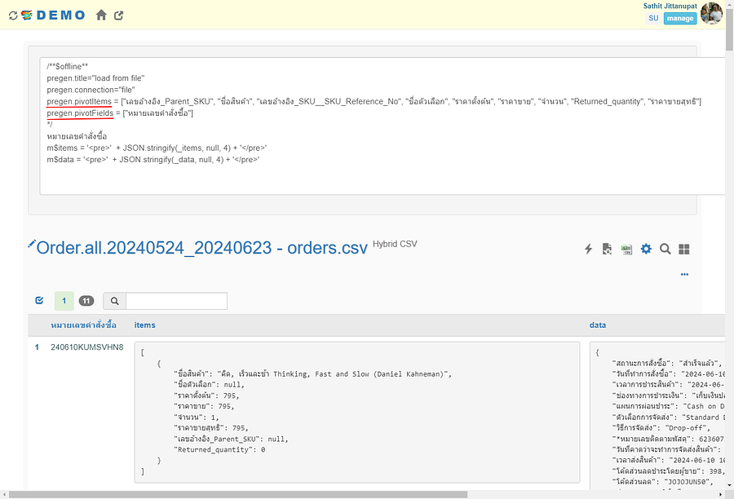
Task: Click the file download icon
Action: point(607,249)
